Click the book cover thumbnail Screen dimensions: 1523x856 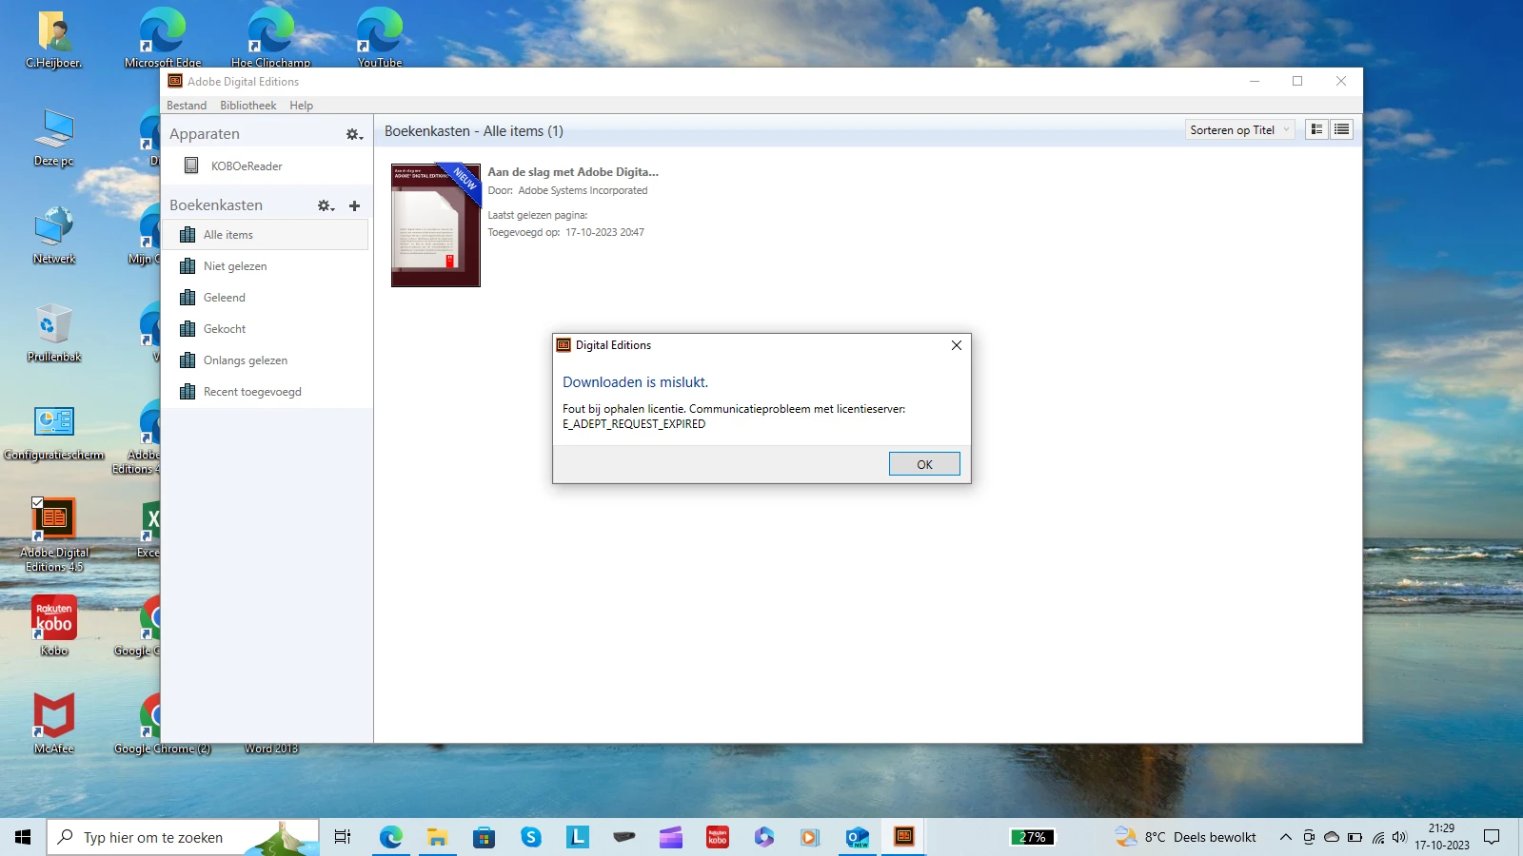click(436, 225)
